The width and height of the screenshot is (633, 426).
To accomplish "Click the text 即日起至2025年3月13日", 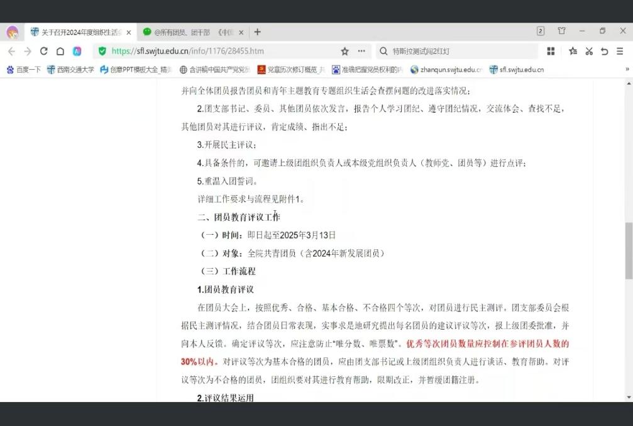I will coord(292,235).
